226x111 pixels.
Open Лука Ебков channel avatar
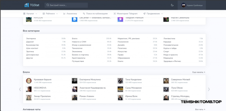click(166, 89)
